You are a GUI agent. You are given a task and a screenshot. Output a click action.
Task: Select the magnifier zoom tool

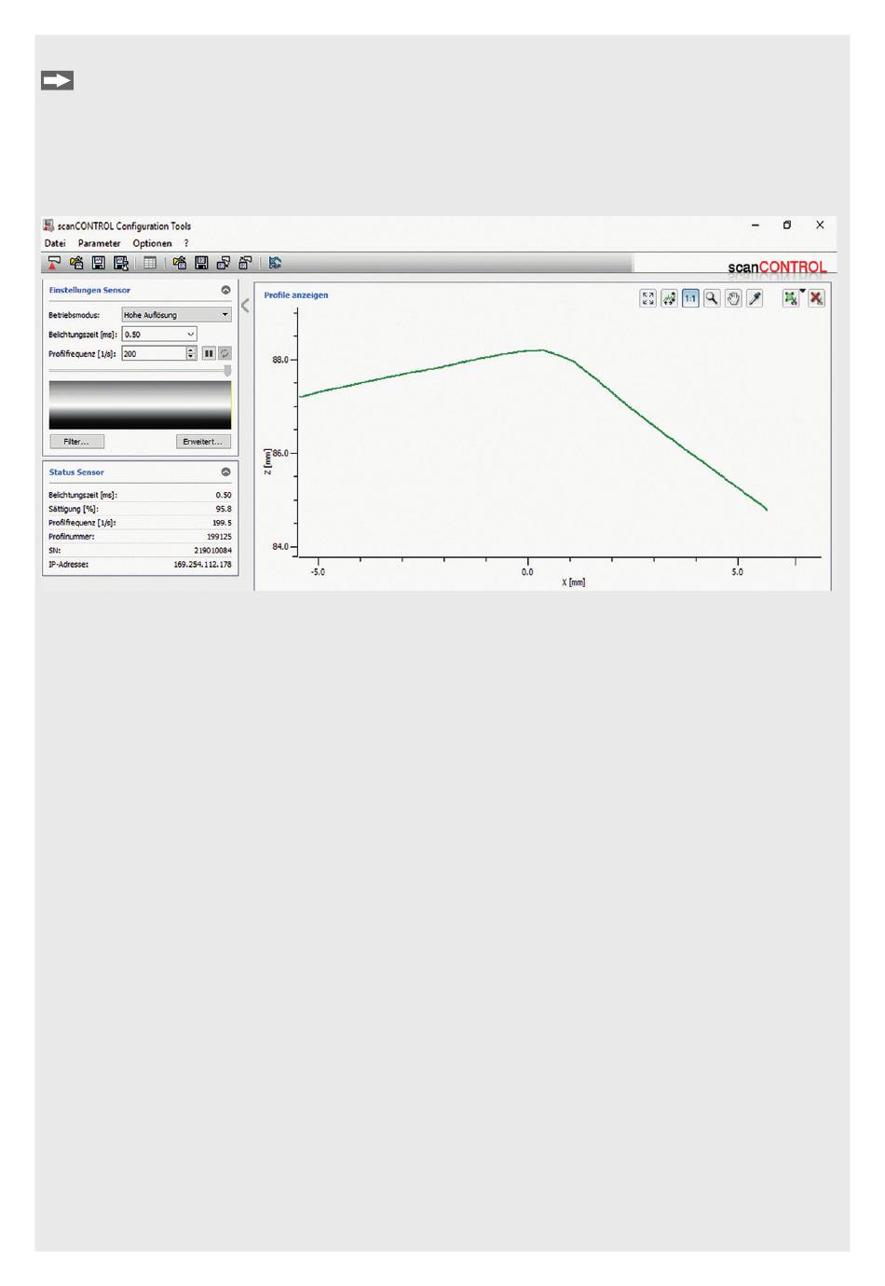[712, 298]
